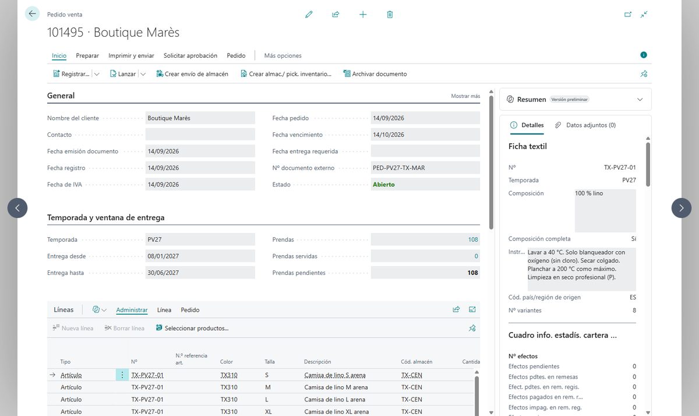Select the Solicitar aprobación tab
The height and width of the screenshot is (416, 699).
(x=190, y=56)
